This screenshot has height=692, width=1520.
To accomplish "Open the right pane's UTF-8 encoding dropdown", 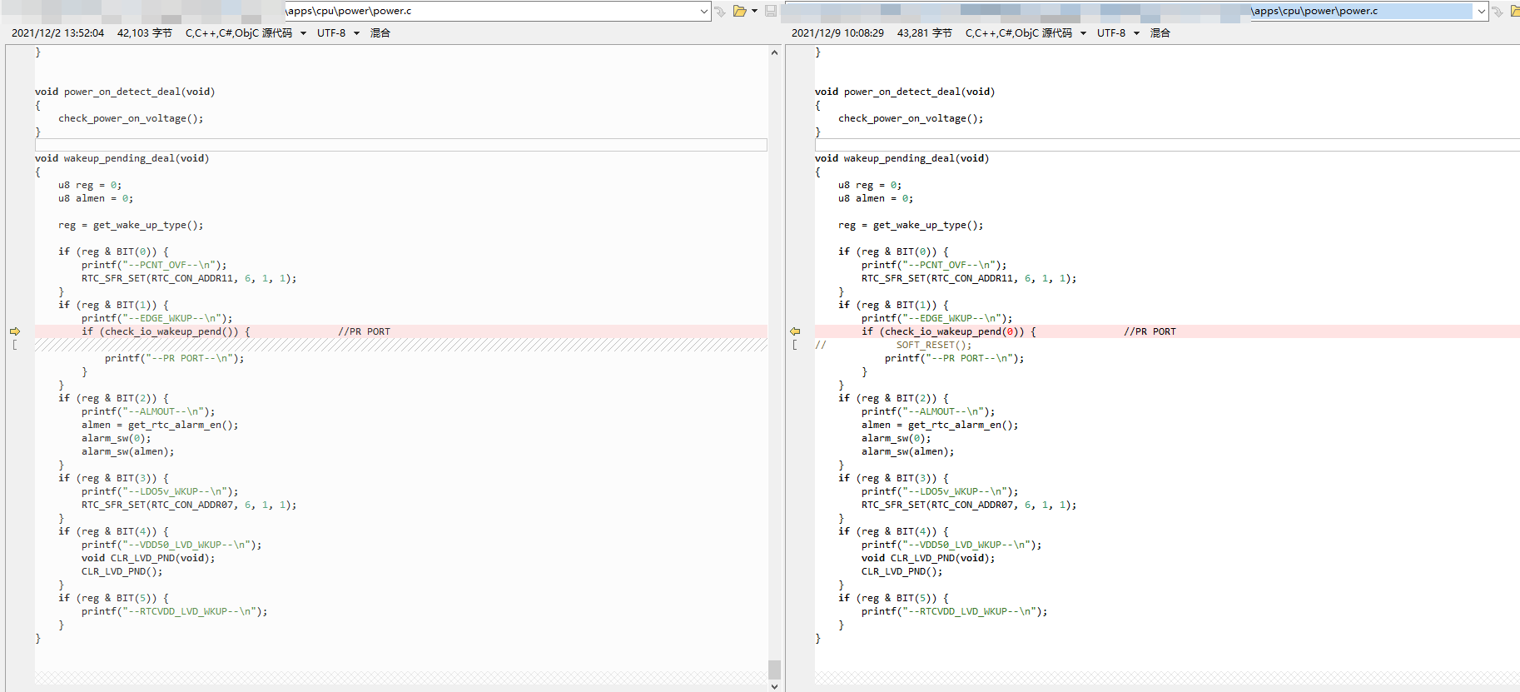I will click(x=1136, y=33).
